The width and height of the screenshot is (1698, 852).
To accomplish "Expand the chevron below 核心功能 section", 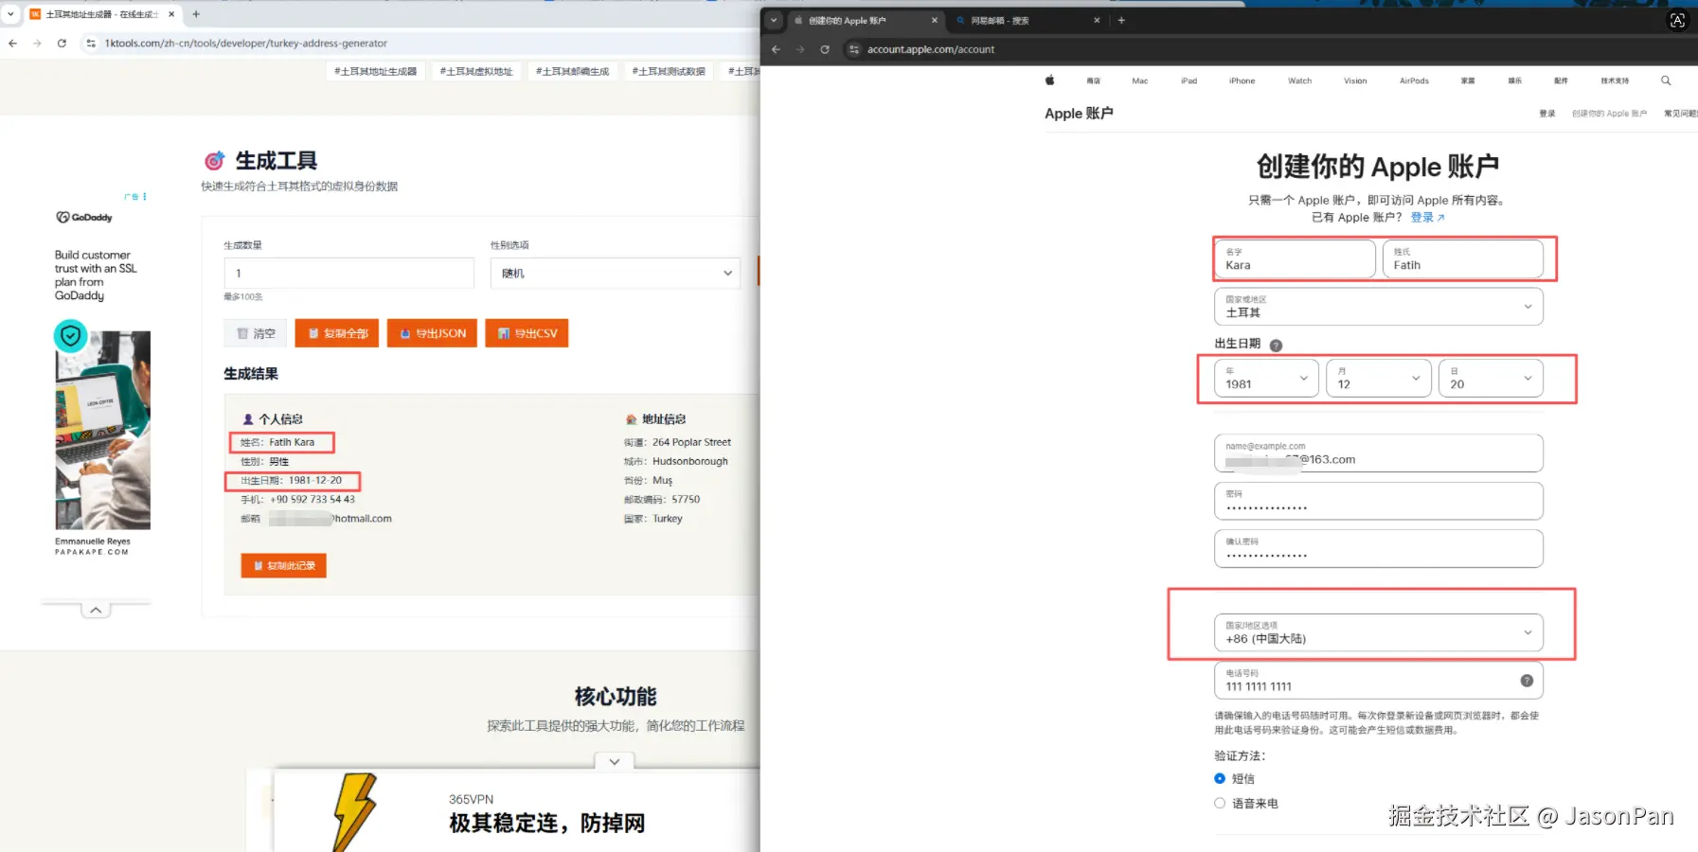I will (615, 762).
